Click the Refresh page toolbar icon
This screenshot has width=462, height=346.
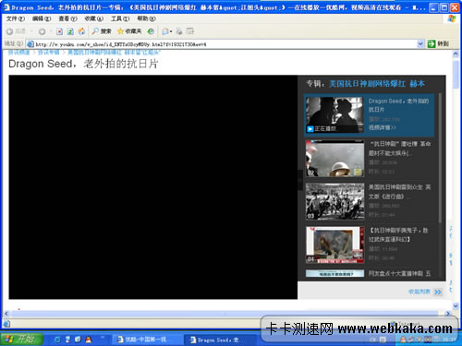[70, 31]
